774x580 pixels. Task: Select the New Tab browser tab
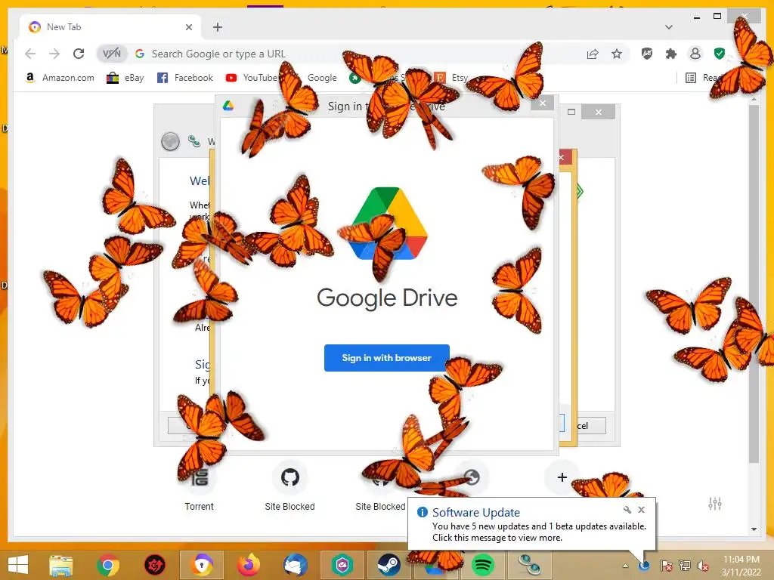point(111,27)
